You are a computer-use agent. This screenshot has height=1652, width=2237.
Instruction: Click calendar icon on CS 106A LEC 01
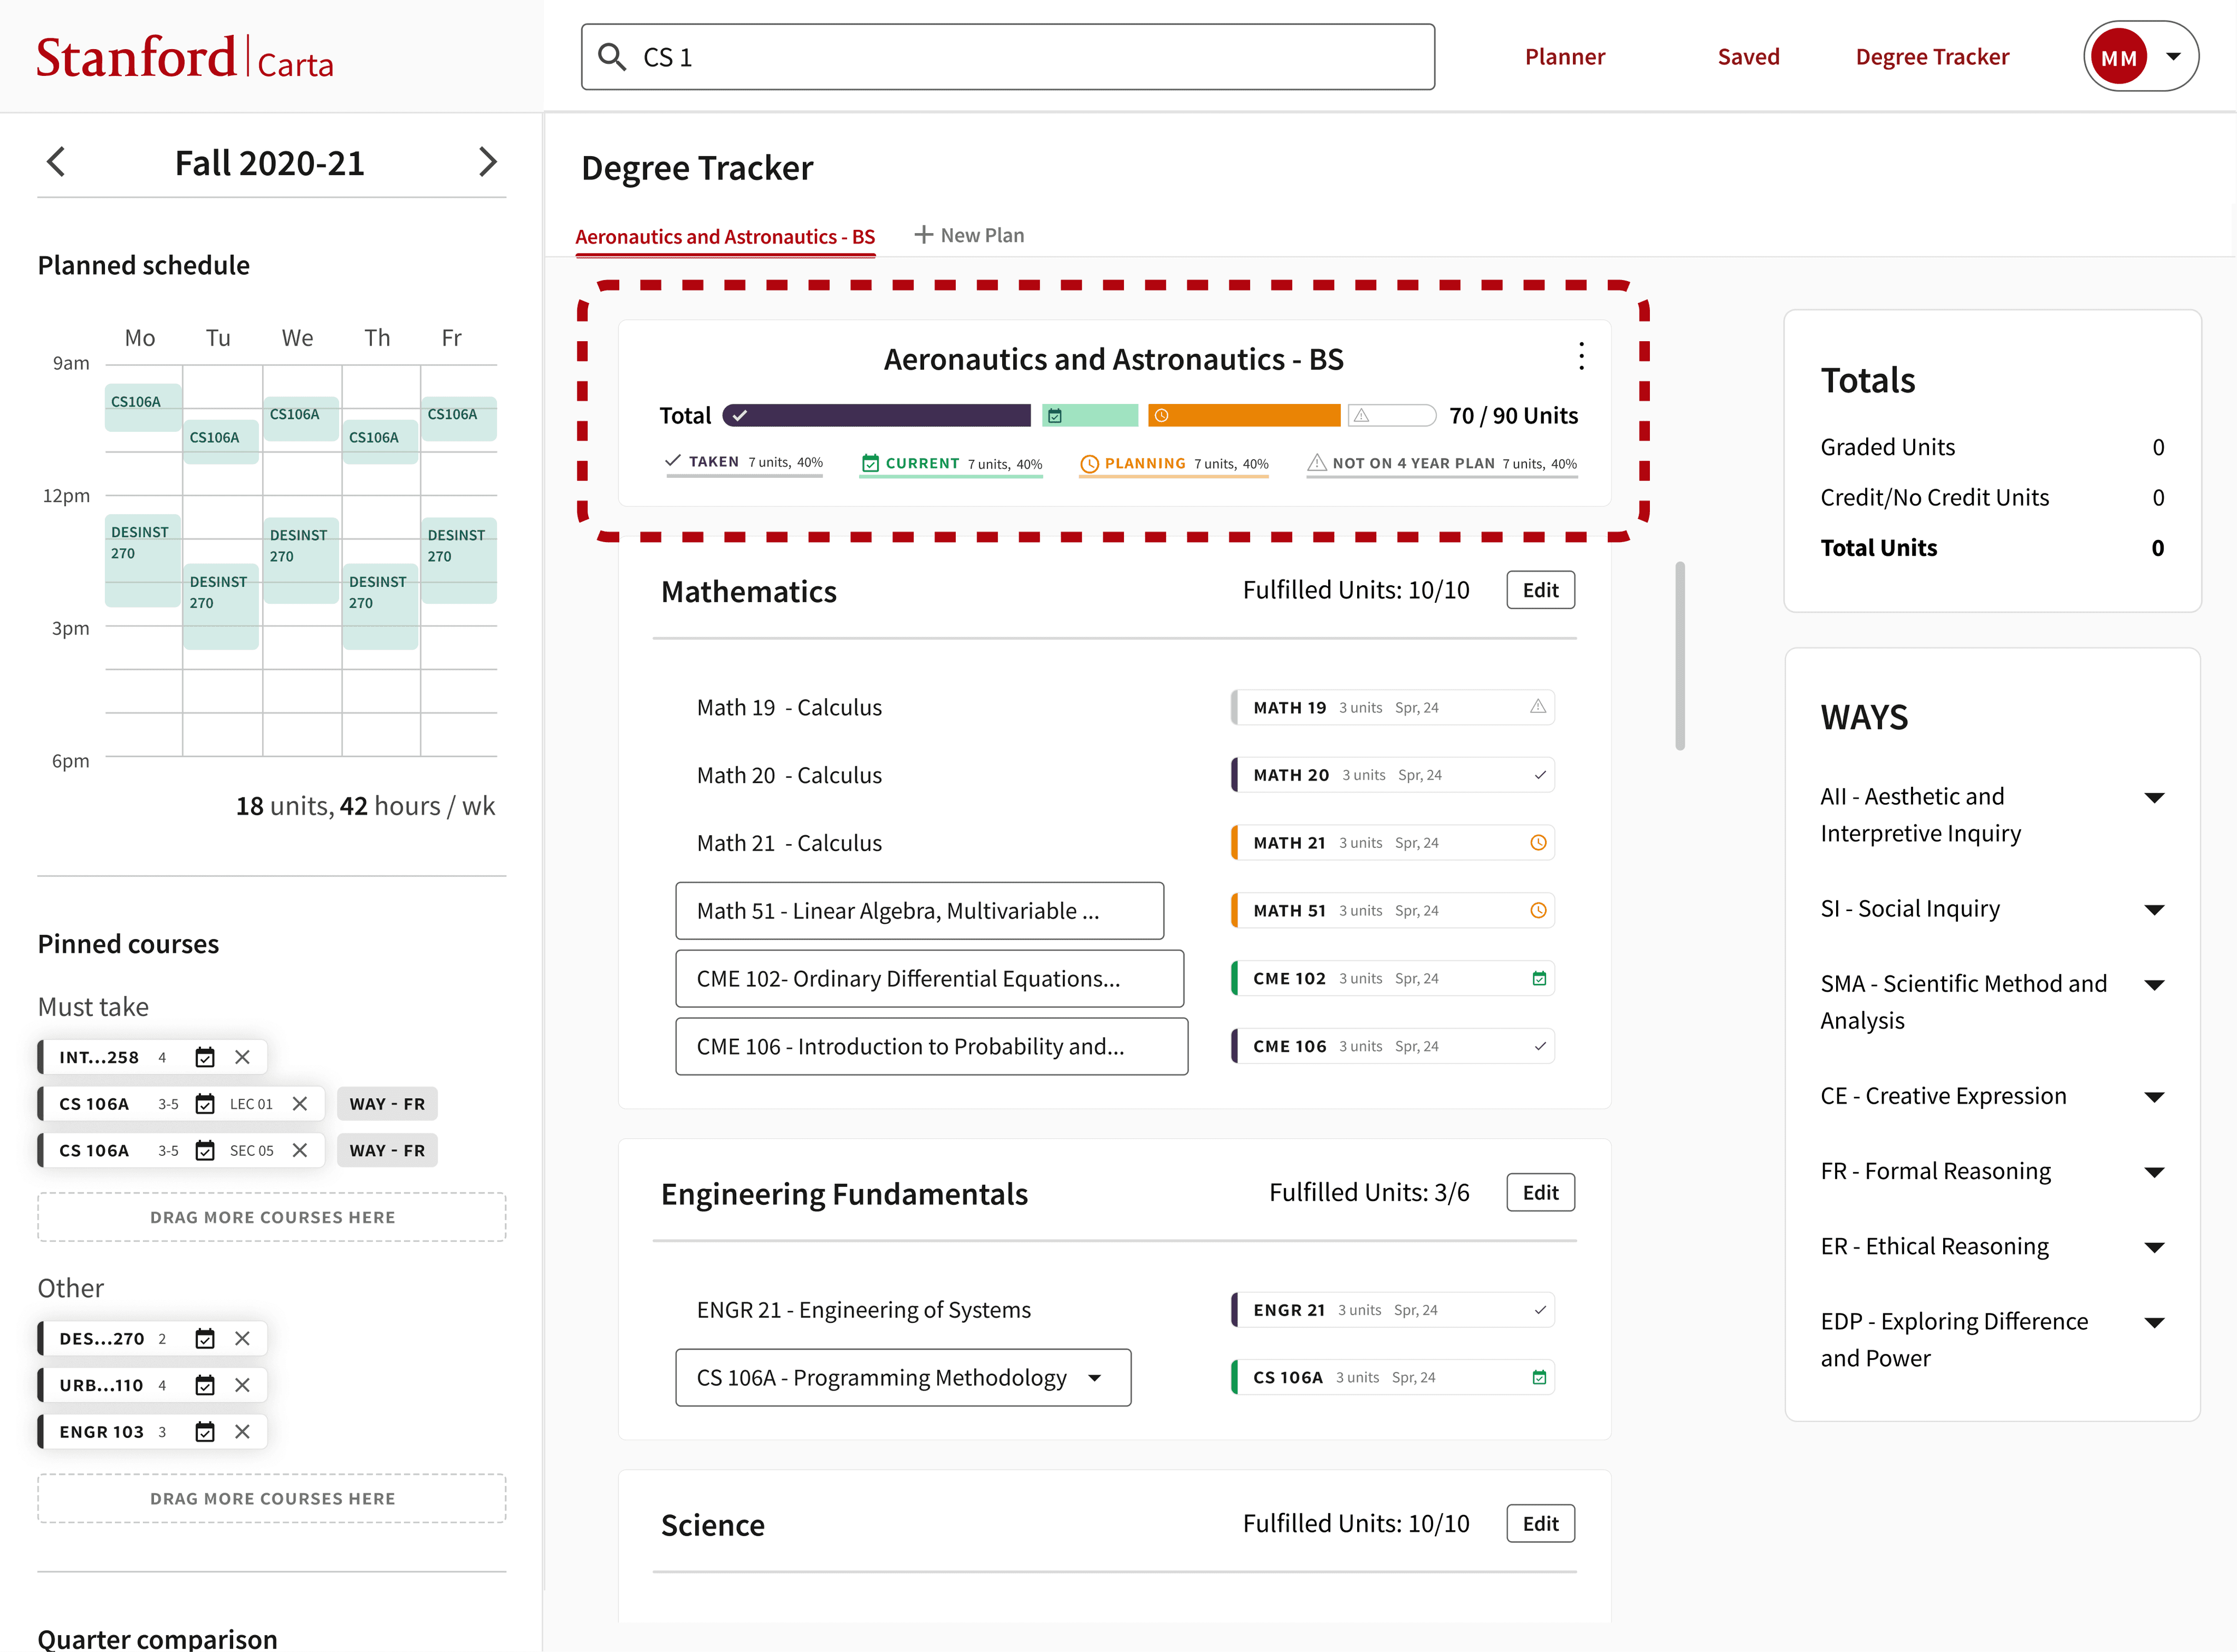tap(205, 1104)
